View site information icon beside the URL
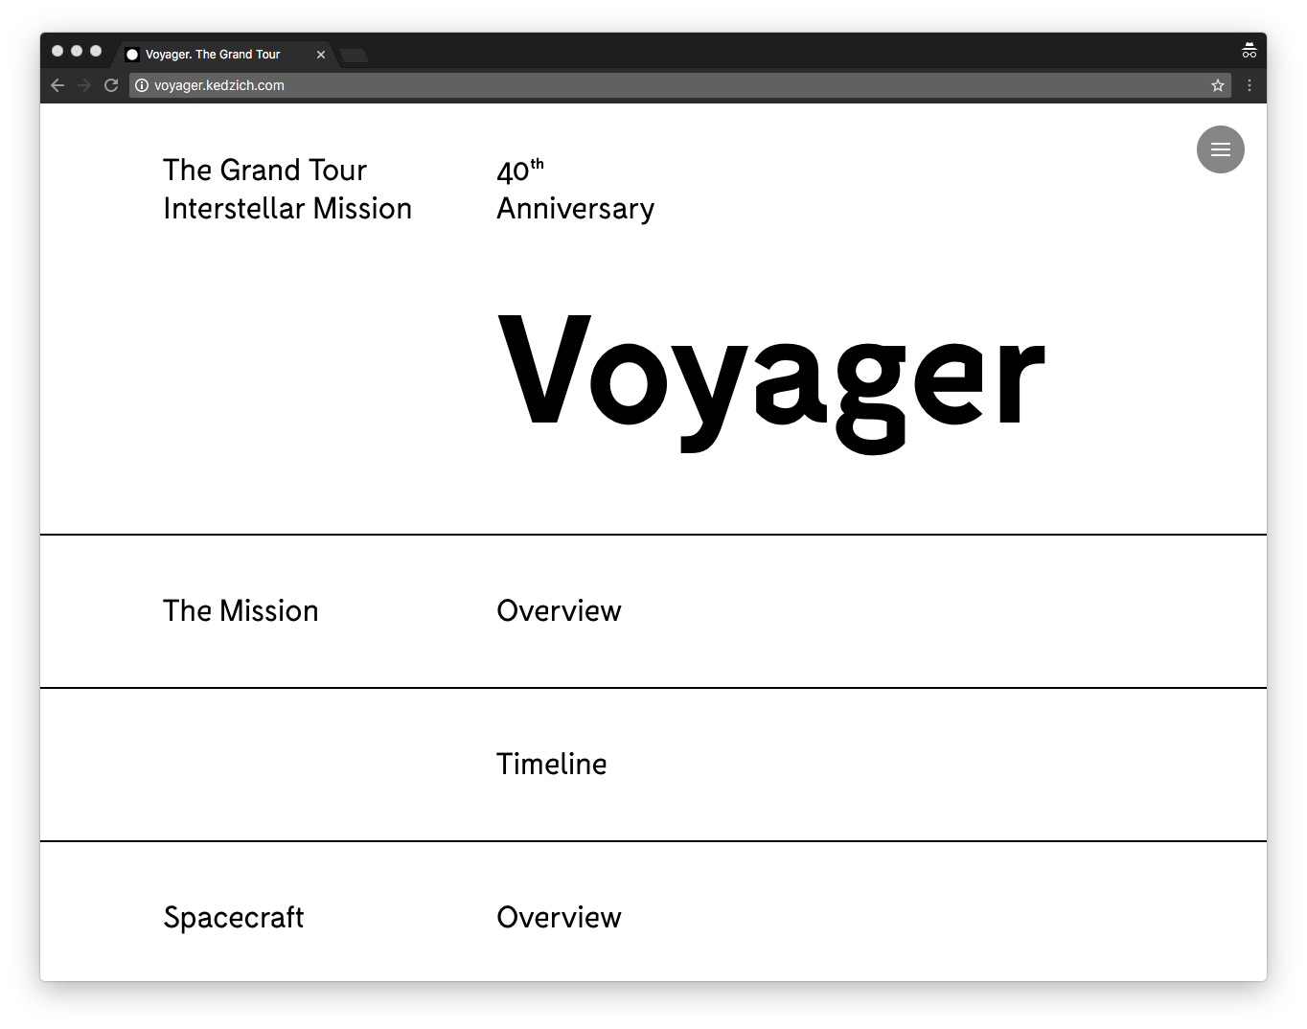 pos(142,85)
